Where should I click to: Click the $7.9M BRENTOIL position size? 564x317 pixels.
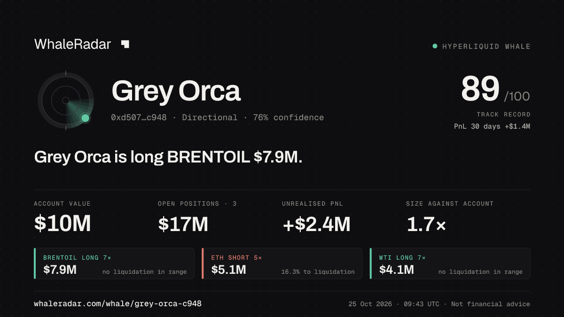click(x=60, y=270)
